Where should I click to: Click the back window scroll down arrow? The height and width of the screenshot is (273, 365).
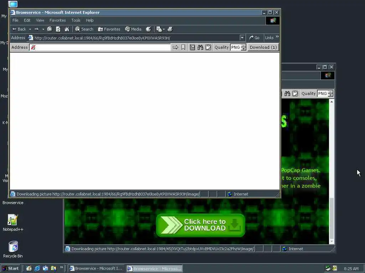click(332, 242)
